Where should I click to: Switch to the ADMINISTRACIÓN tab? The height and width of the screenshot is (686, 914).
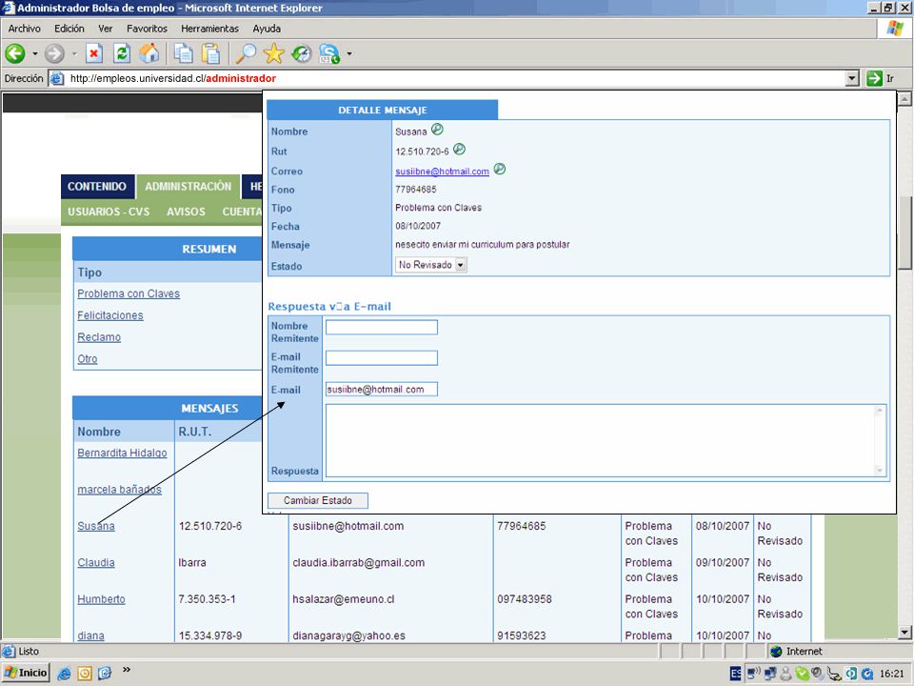click(x=189, y=187)
